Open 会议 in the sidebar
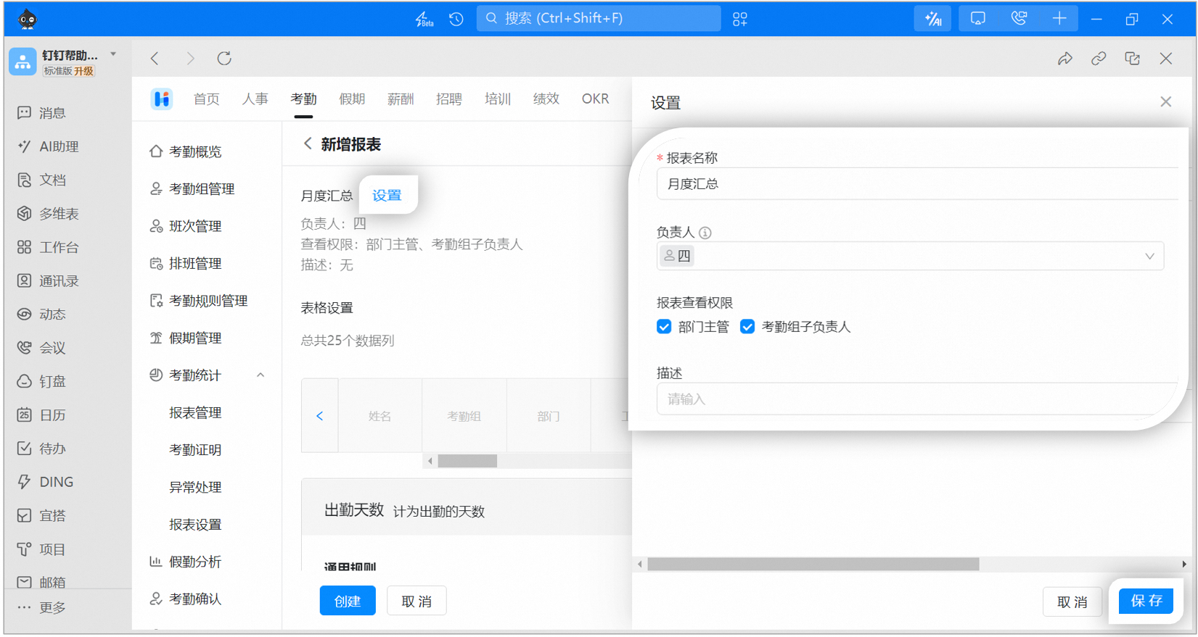 41,348
